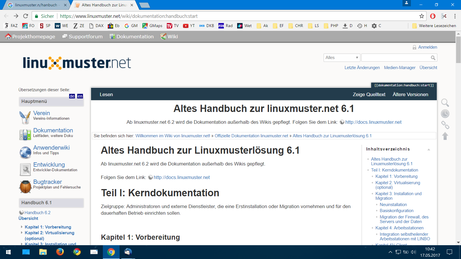Open Firefox from the taskbar
Screen dimensions: 461x259
tap(60, 252)
